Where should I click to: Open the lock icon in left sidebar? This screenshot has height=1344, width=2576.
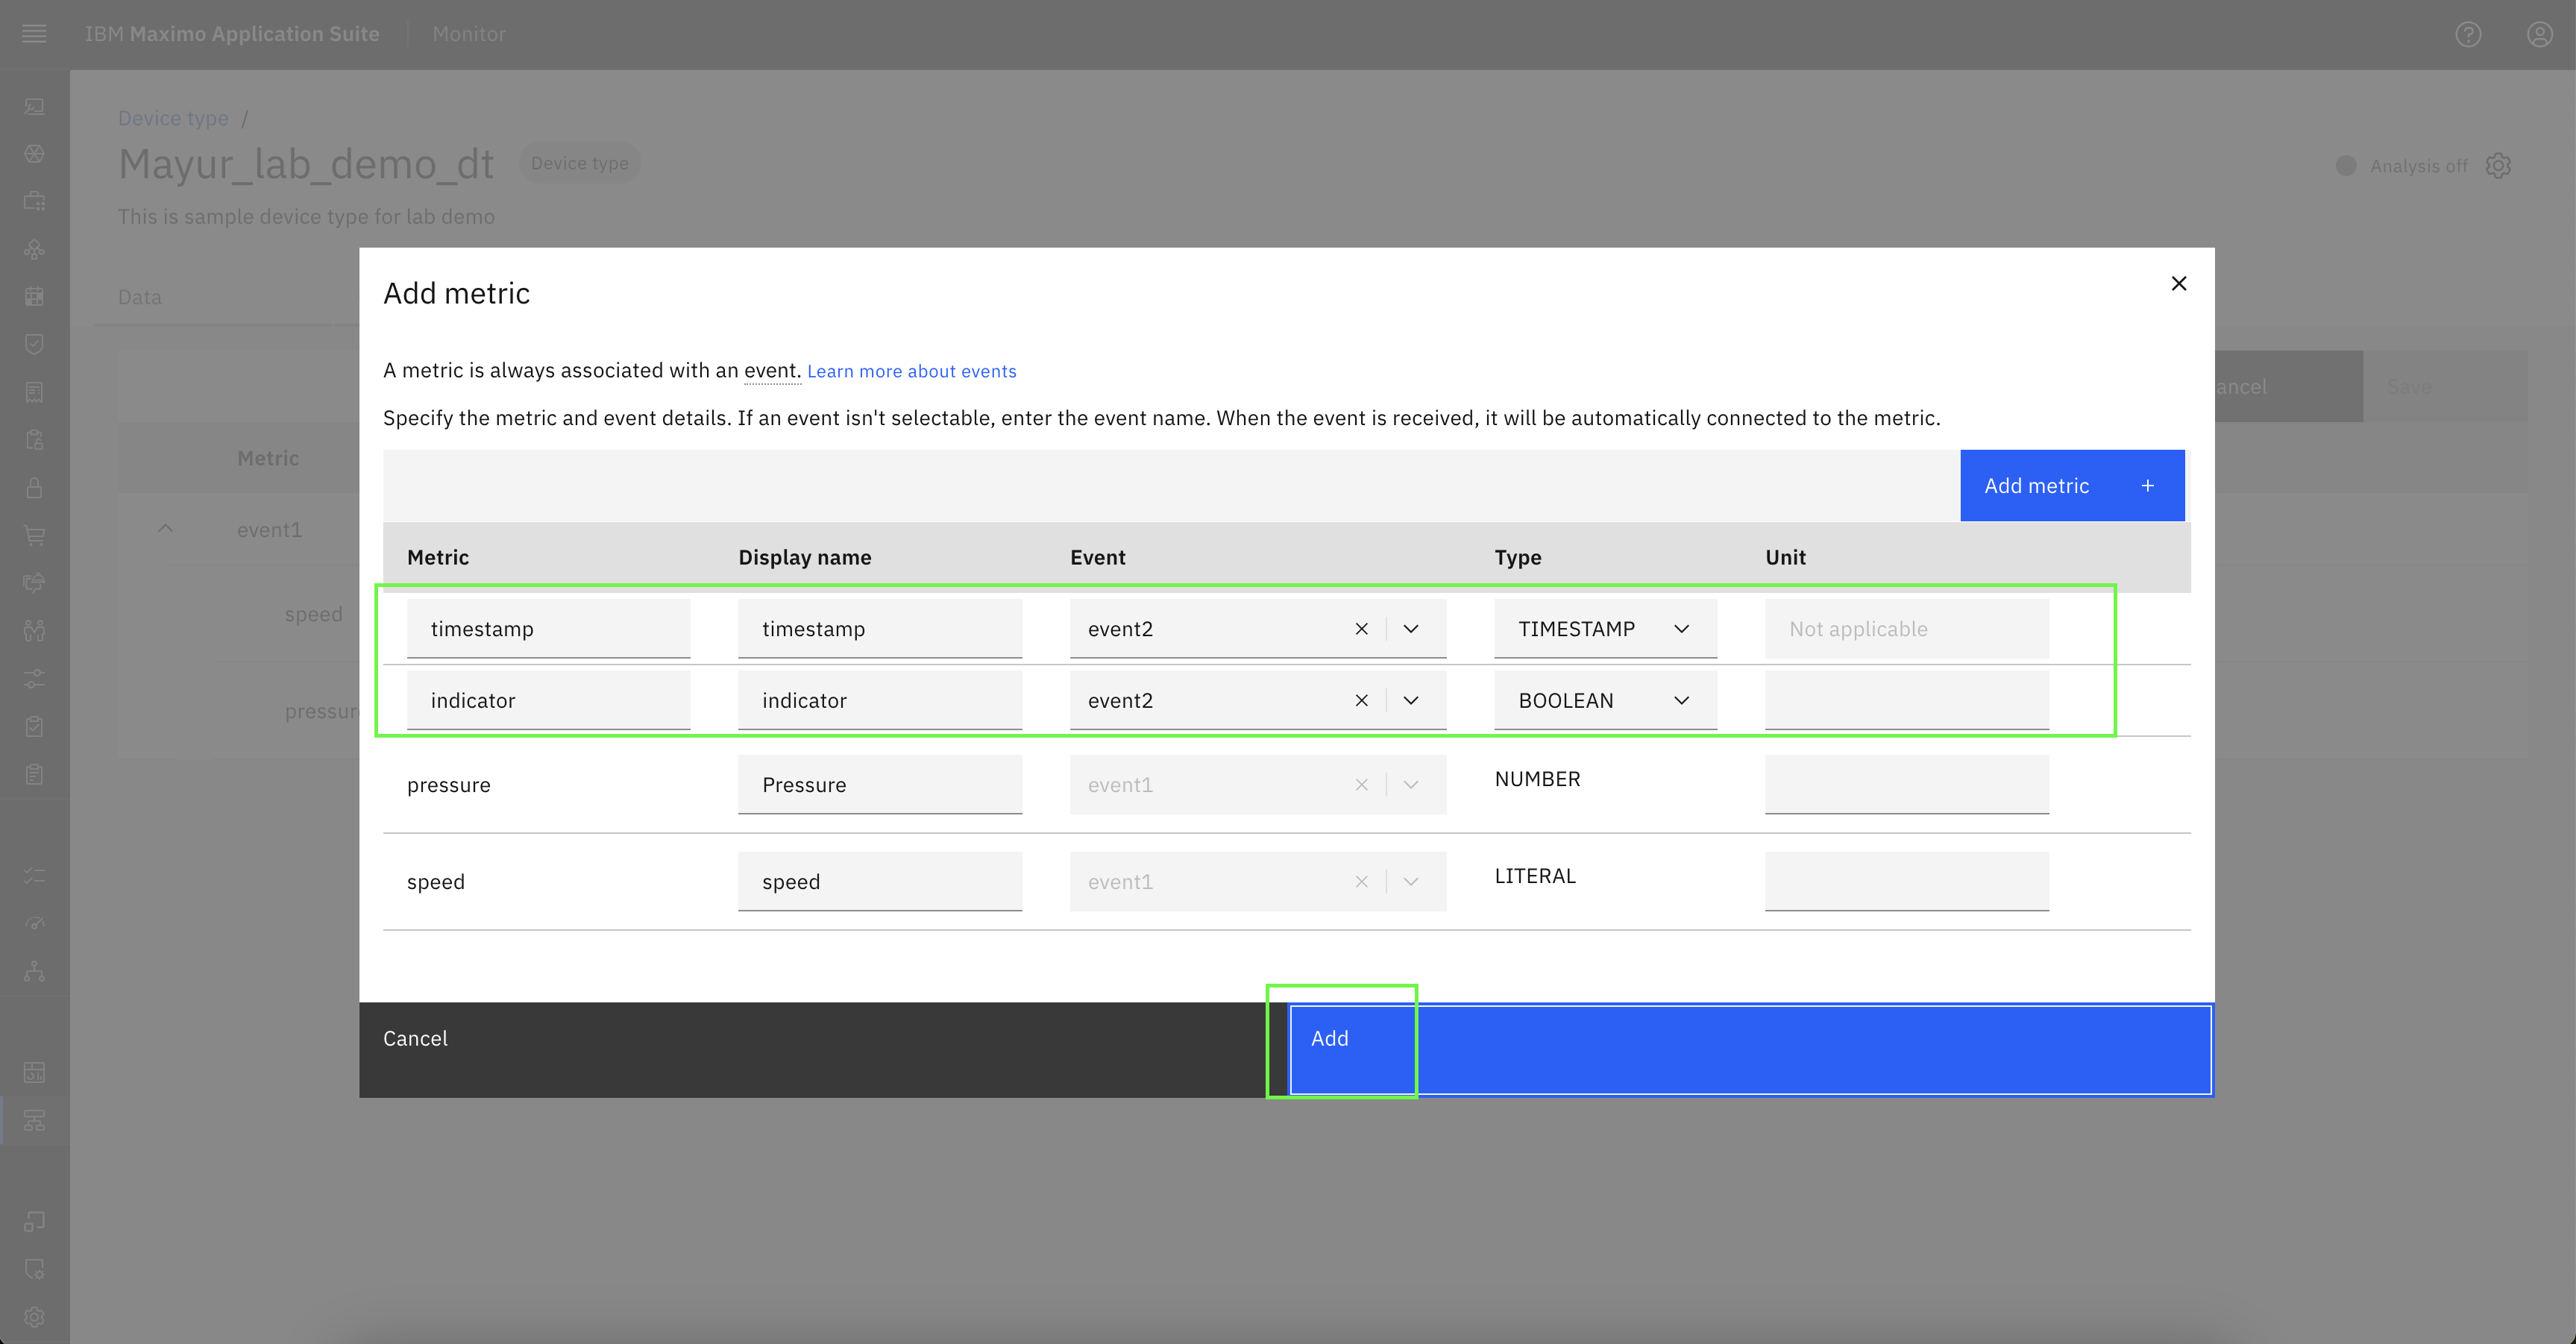[x=34, y=488]
